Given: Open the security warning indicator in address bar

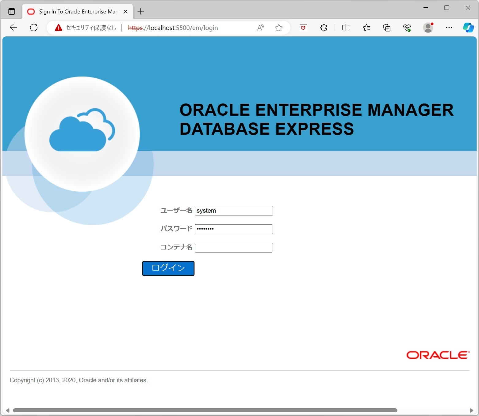Looking at the screenshot, I should click(x=58, y=28).
